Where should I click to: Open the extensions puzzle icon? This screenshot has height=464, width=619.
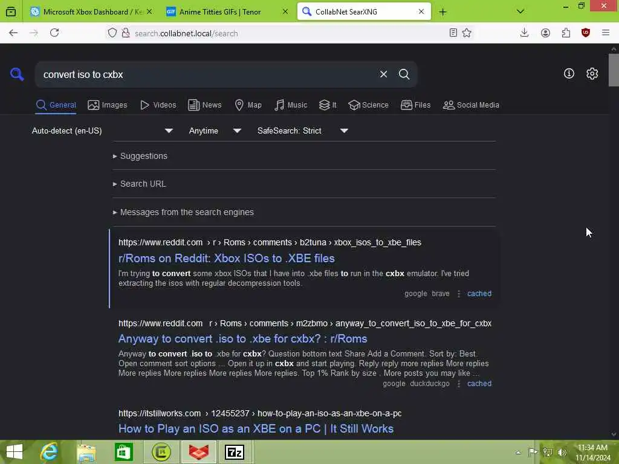tap(566, 33)
